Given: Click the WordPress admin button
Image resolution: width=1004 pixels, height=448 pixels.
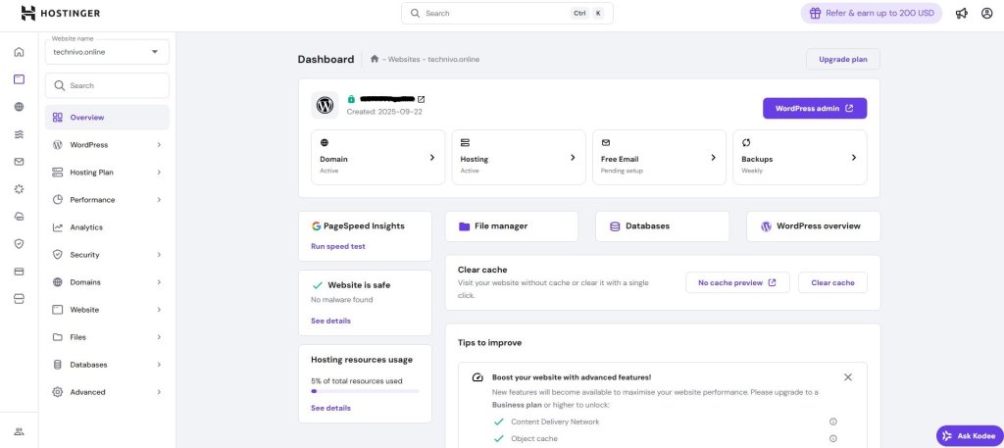Looking at the screenshot, I should click(814, 108).
